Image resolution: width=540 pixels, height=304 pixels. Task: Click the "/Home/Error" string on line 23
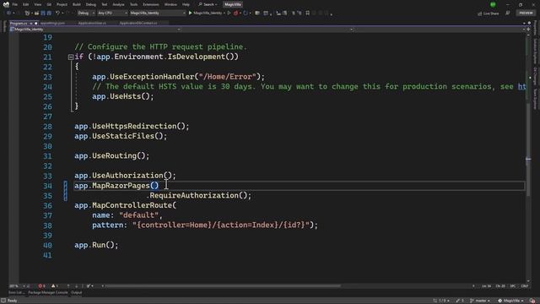[x=227, y=77]
